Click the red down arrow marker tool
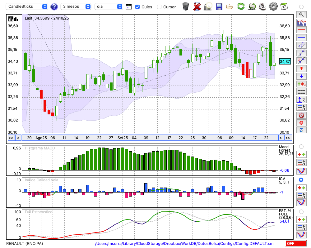 301,69
